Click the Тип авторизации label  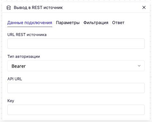click(x=24, y=57)
